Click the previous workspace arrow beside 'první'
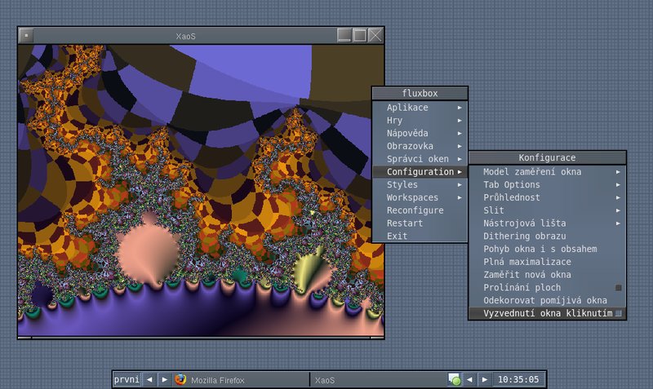The width and height of the screenshot is (653, 389). (149, 380)
